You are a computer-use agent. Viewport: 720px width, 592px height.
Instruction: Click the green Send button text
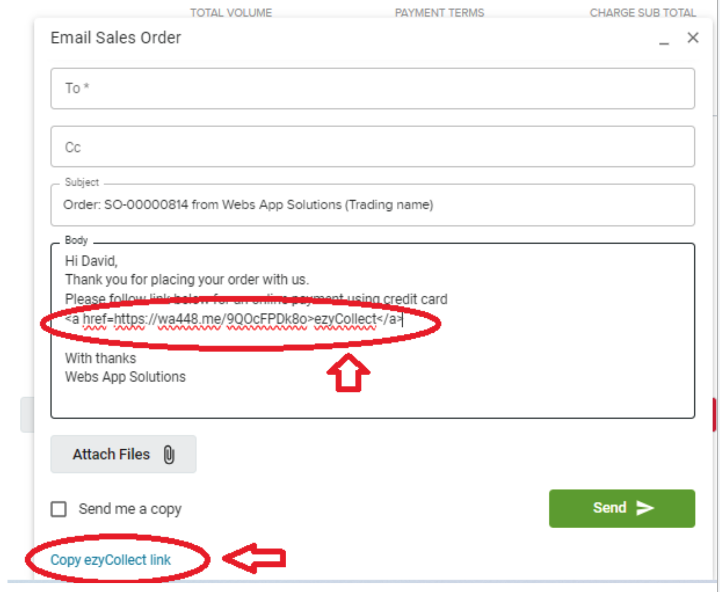coord(609,508)
